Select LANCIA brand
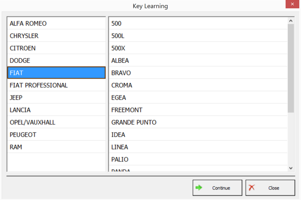Image resolution: width=301 pixels, height=200 pixels. (x=56, y=110)
